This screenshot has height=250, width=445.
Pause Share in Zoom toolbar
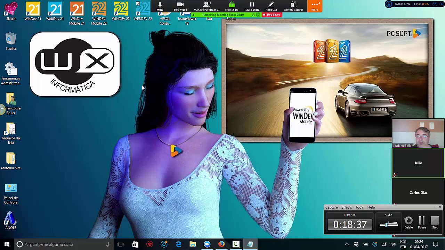(252, 6)
